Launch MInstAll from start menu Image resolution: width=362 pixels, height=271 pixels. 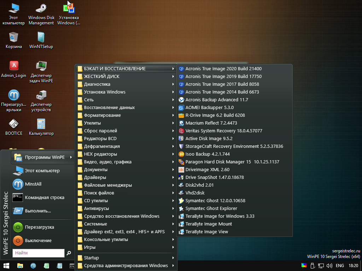coord(43,184)
